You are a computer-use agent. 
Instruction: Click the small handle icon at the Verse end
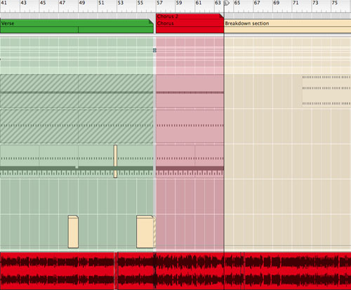[154, 51]
